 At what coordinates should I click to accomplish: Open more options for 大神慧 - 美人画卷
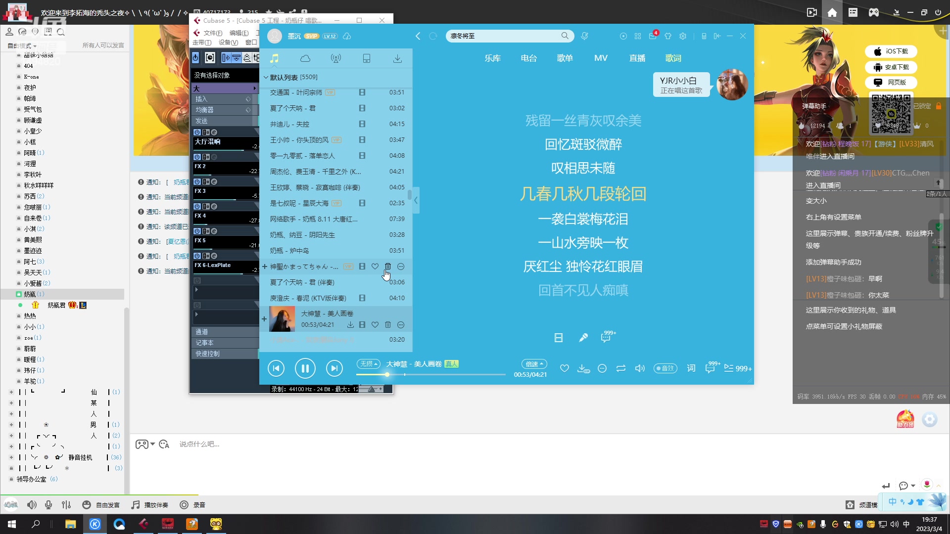[401, 325]
